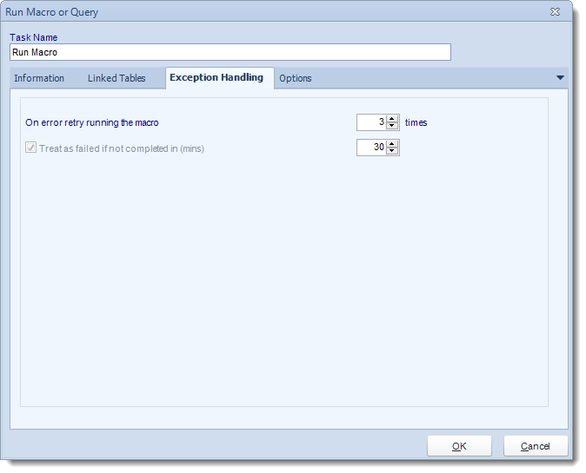586x473 pixels.
Task: Expand the tab list dropdown arrow
Action: point(560,77)
